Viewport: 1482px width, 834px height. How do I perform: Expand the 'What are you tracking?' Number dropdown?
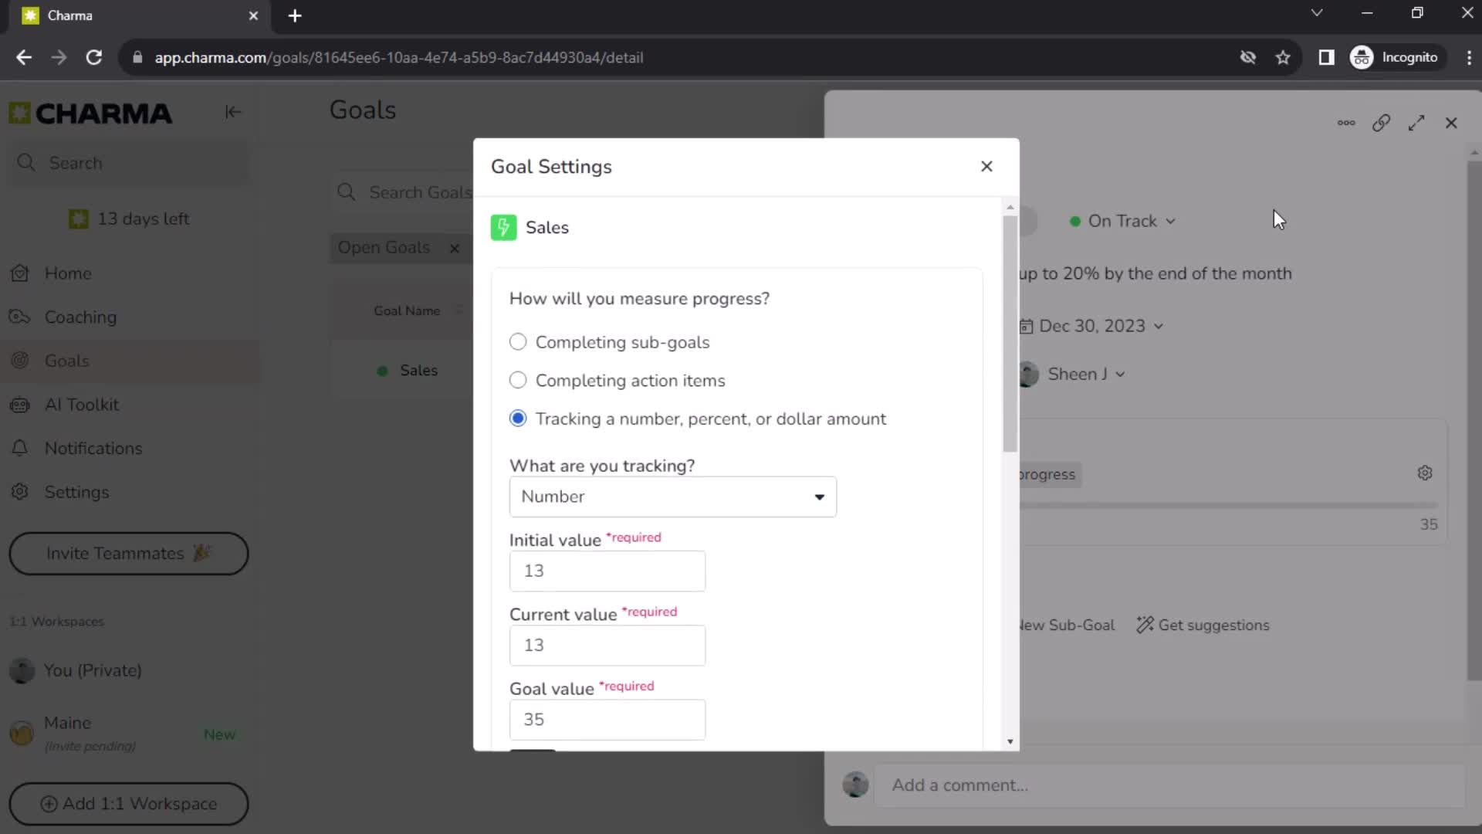820,496
